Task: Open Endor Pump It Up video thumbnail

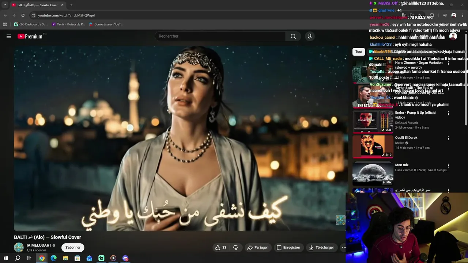Action: point(373,122)
